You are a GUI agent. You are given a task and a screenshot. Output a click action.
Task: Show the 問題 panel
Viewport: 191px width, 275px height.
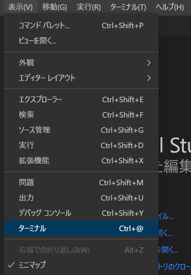click(x=81, y=183)
